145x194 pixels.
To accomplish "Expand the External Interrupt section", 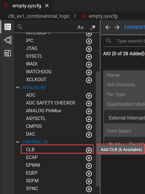I will click(x=124, y=118).
